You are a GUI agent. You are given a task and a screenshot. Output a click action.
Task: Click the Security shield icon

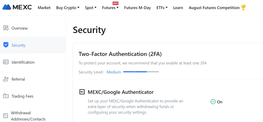pyautogui.click(x=6, y=45)
